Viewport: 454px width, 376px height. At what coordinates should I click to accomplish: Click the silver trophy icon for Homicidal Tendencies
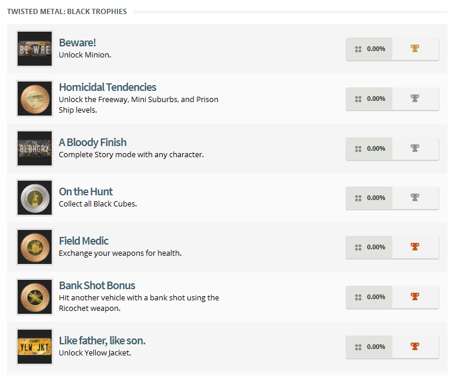coord(415,99)
